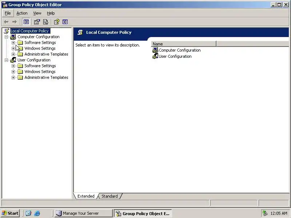Click Administrative Templates folder icon under Computer Configuration
This screenshot has height=218, width=291.
pyautogui.click(x=20, y=54)
